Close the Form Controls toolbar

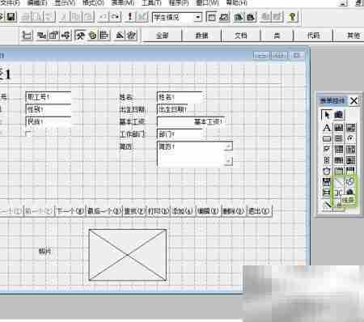354,101
